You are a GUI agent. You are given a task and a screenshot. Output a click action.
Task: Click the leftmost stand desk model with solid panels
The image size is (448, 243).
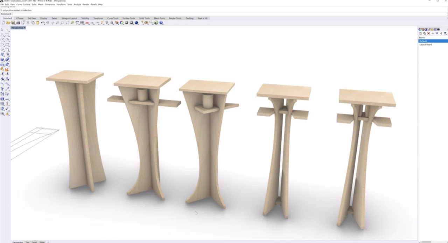[x=77, y=131]
